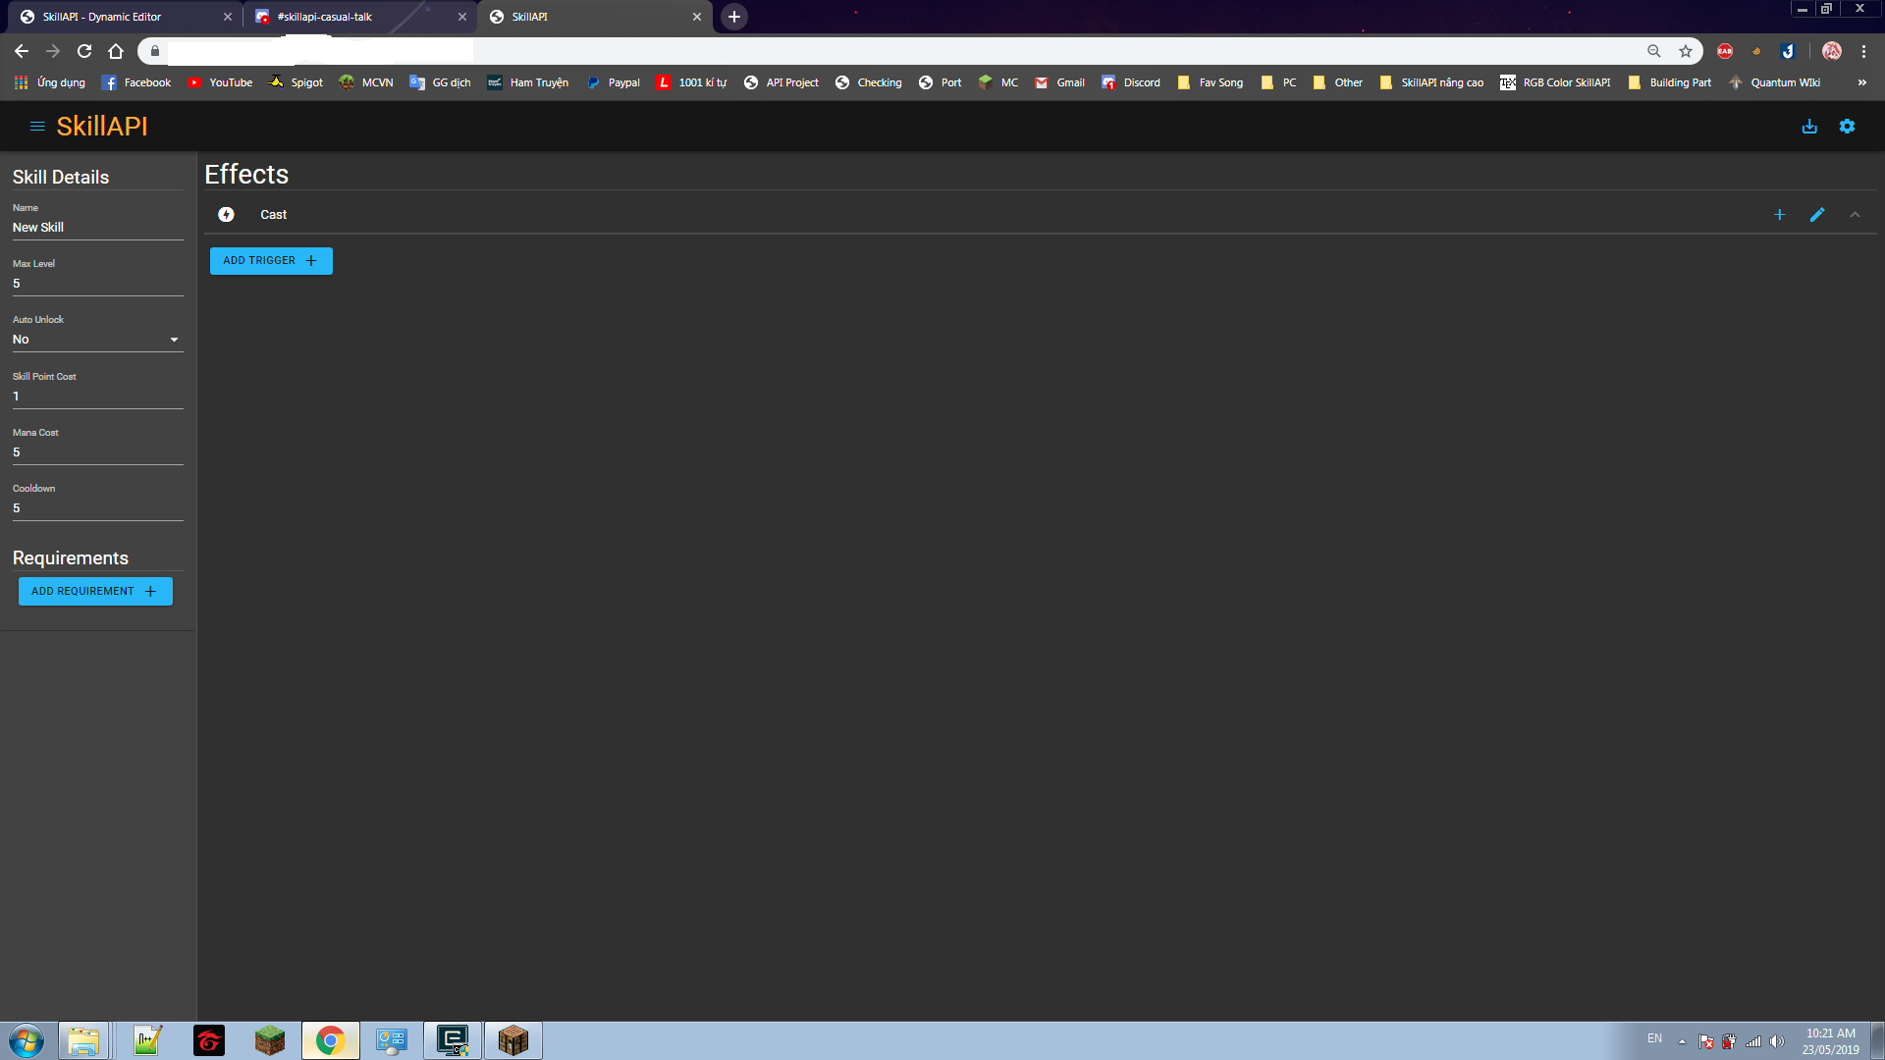Click the volume icon in system tray
This screenshot has height=1060, width=1885.
1776,1041
